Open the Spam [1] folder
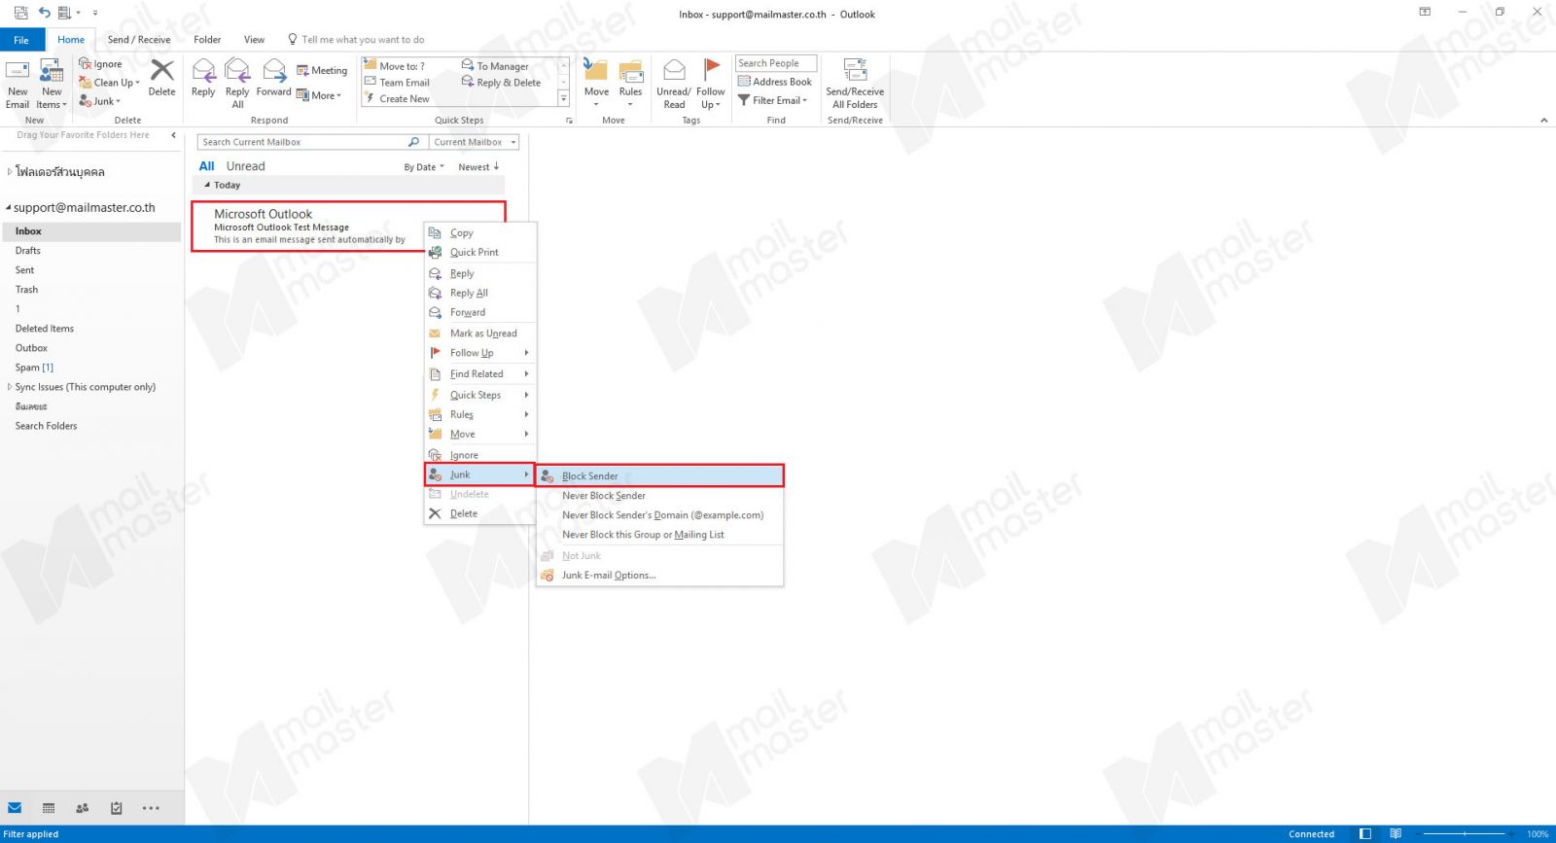Viewport: 1556px width, 843px height. [x=34, y=368]
